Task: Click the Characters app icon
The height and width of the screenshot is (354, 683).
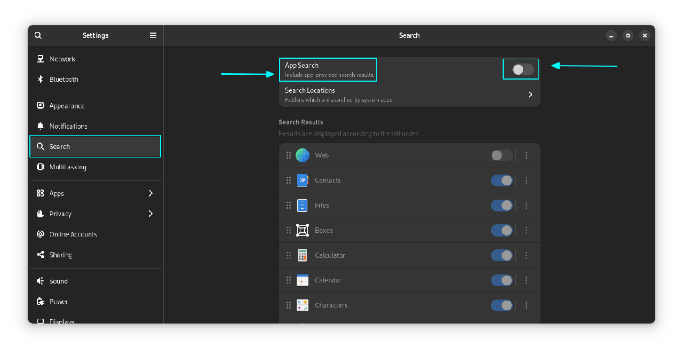Action: pos(303,305)
